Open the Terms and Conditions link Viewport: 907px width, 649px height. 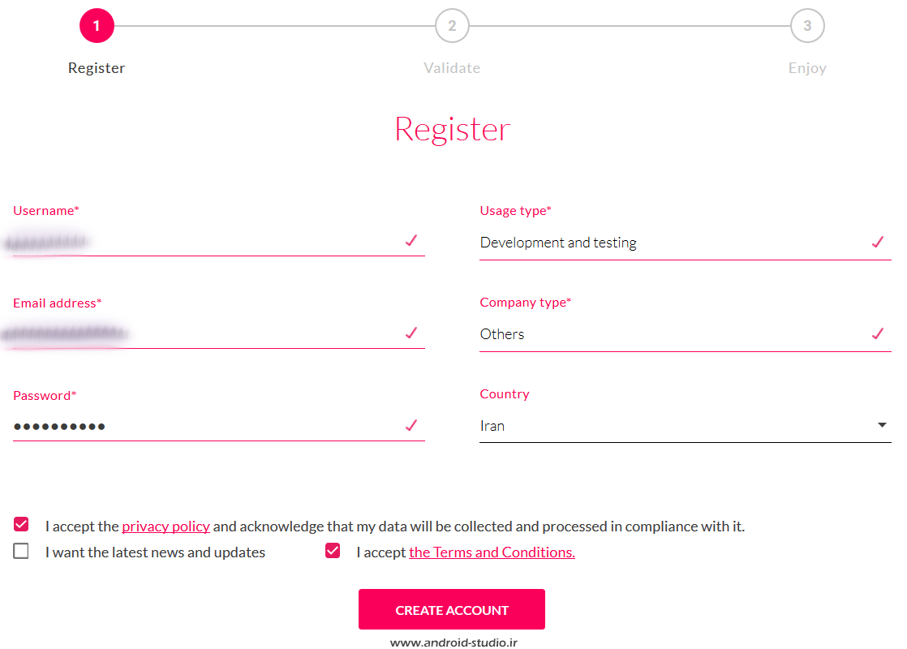click(492, 552)
